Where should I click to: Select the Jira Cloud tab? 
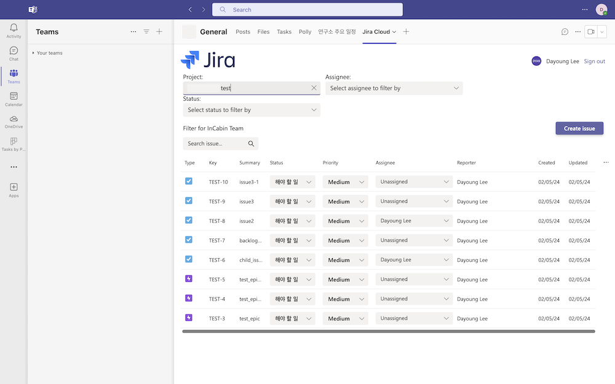point(379,32)
